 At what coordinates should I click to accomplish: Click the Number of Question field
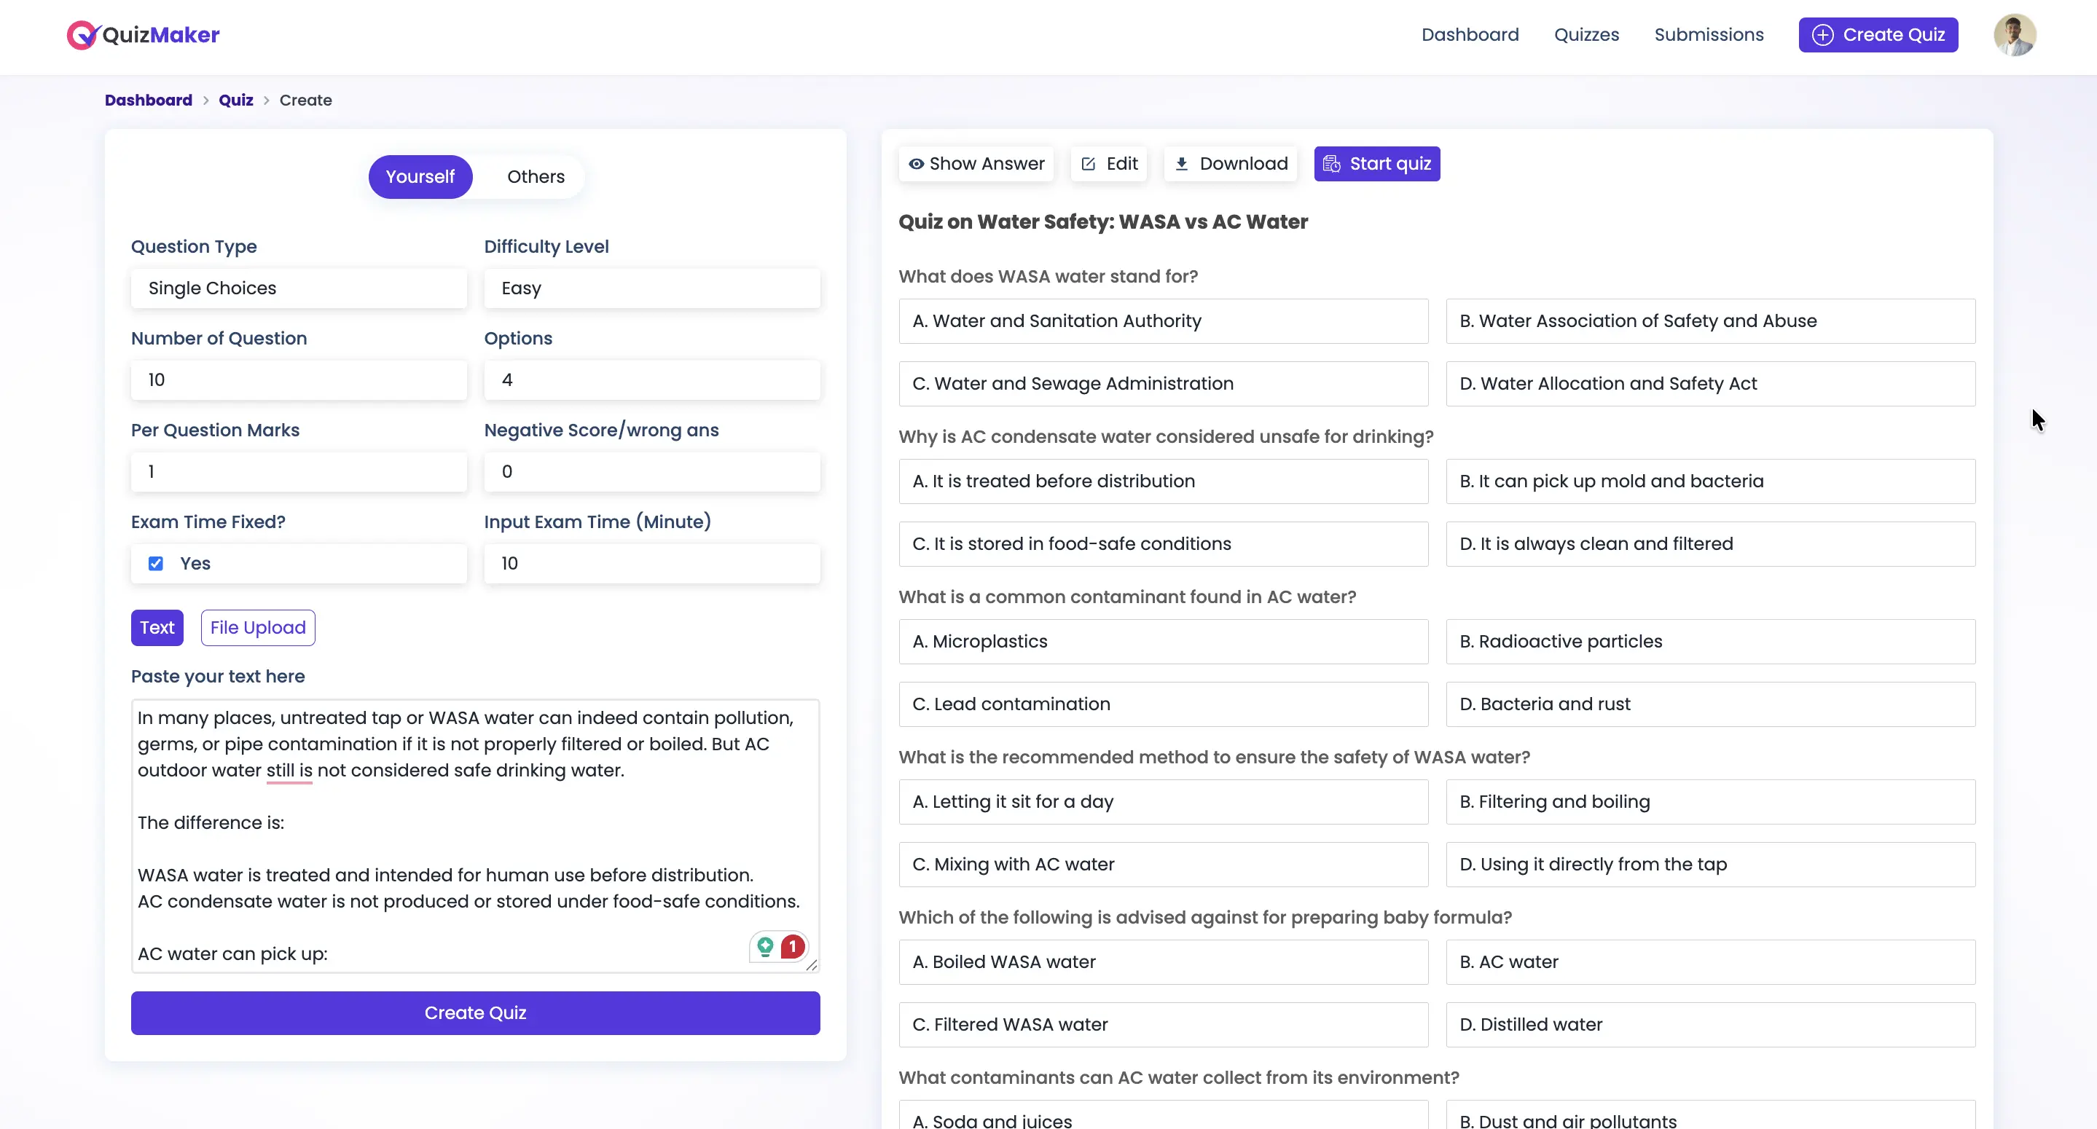299,380
